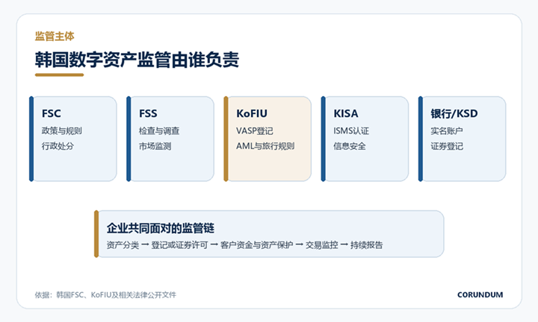Select VASP登记 under KoFIU

(255, 130)
